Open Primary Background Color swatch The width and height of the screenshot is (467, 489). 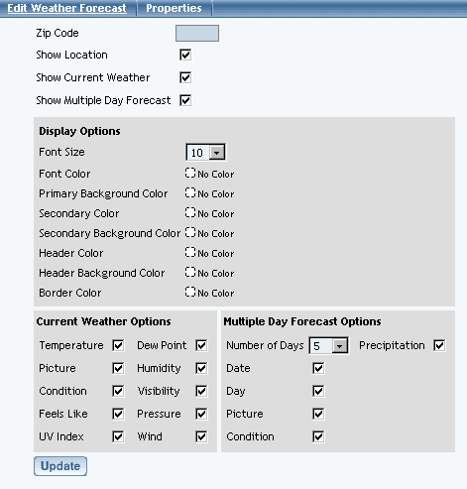(x=190, y=192)
